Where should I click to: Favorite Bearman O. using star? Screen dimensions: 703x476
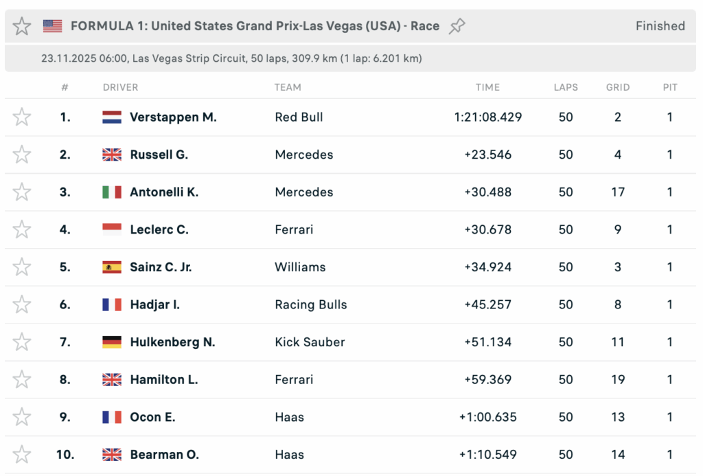(x=22, y=454)
